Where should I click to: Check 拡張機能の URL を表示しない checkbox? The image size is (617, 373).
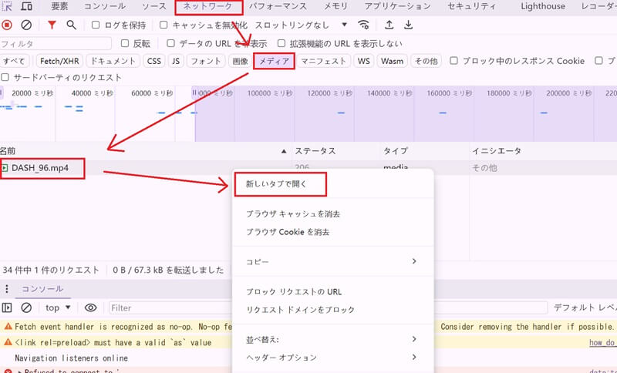[281, 43]
